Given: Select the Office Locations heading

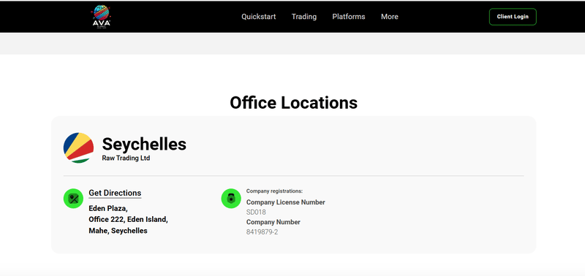Looking at the screenshot, I should (293, 103).
